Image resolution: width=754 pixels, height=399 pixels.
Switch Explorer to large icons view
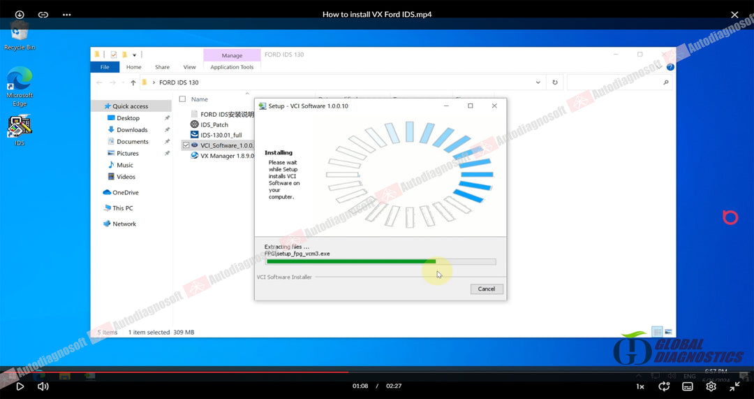(x=667, y=332)
